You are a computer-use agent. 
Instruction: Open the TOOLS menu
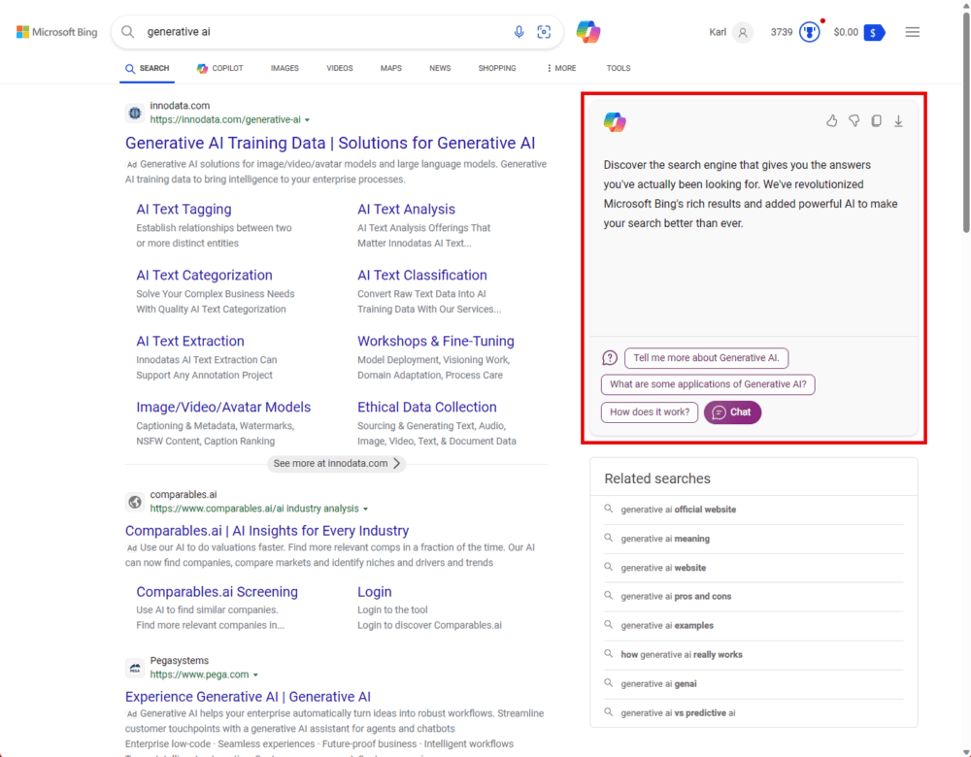[619, 68]
